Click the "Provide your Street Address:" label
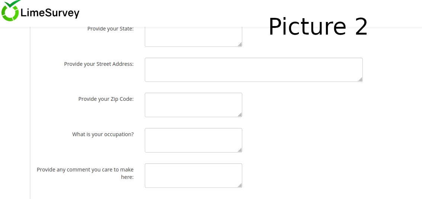The height and width of the screenshot is (199, 422). click(99, 64)
